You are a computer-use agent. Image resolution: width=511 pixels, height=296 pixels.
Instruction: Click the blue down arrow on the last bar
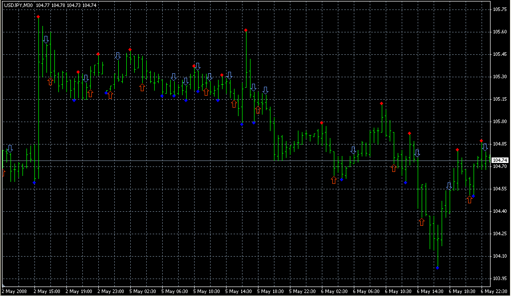pos(485,148)
